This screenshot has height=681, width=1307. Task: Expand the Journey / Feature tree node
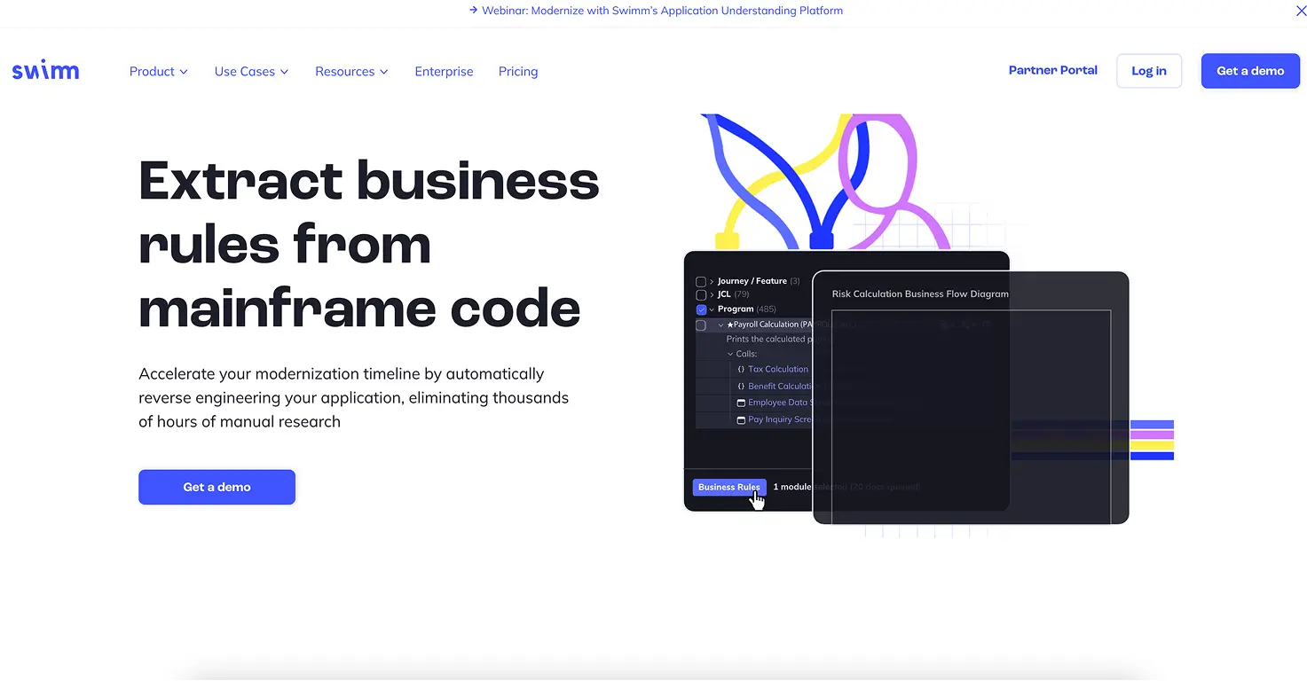[712, 281]
